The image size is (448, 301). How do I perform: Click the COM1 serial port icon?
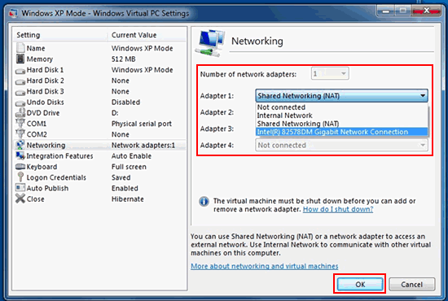(20, 124)
